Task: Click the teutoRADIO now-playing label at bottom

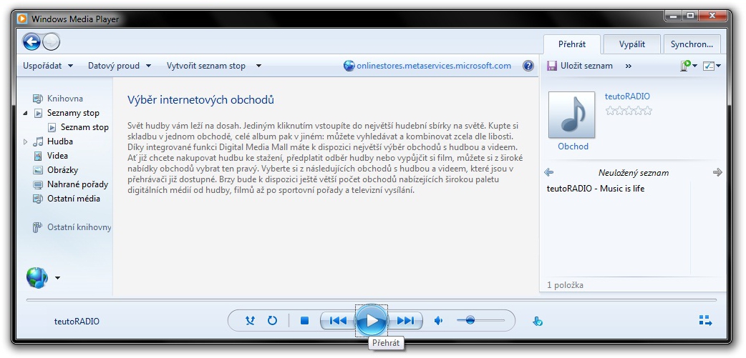Action: (x=77, y=322)
